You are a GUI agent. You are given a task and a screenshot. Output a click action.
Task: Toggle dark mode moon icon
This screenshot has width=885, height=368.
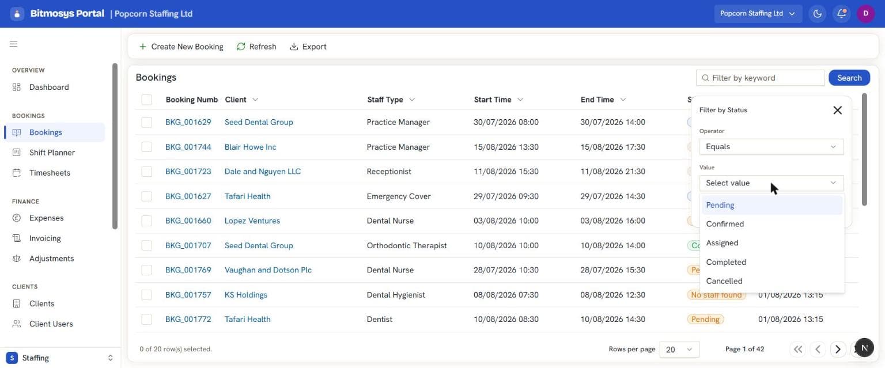pyautogui.click(x=817, y=13)
